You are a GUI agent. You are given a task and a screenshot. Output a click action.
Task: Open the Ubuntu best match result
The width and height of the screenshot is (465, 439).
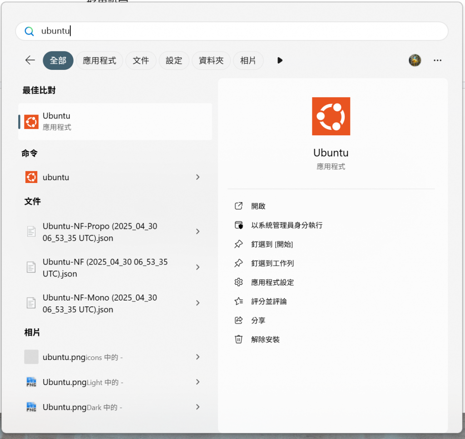click(115, 122)
